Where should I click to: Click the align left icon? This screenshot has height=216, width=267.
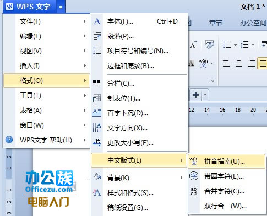(x=226, y=64)
